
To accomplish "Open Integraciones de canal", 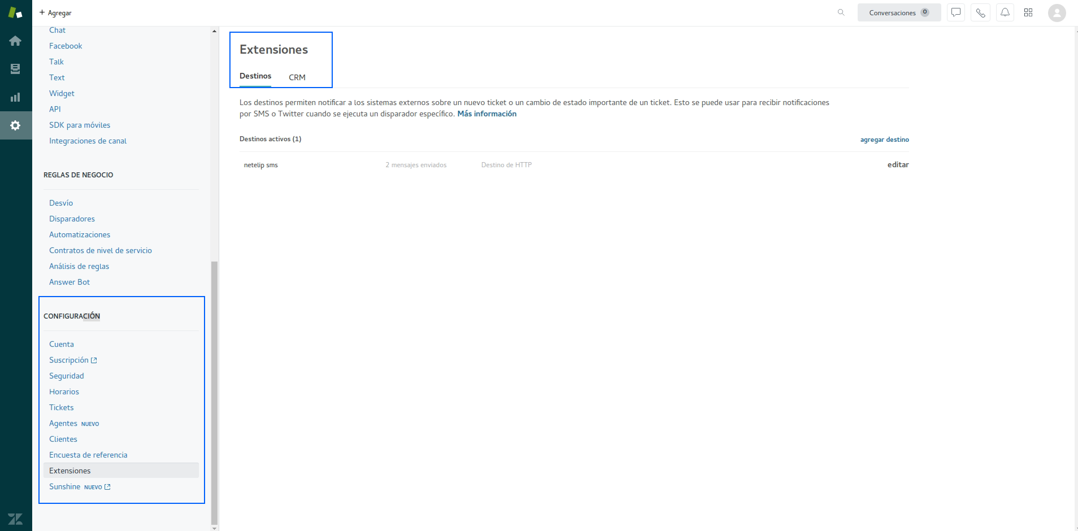I will click(88, 141).
